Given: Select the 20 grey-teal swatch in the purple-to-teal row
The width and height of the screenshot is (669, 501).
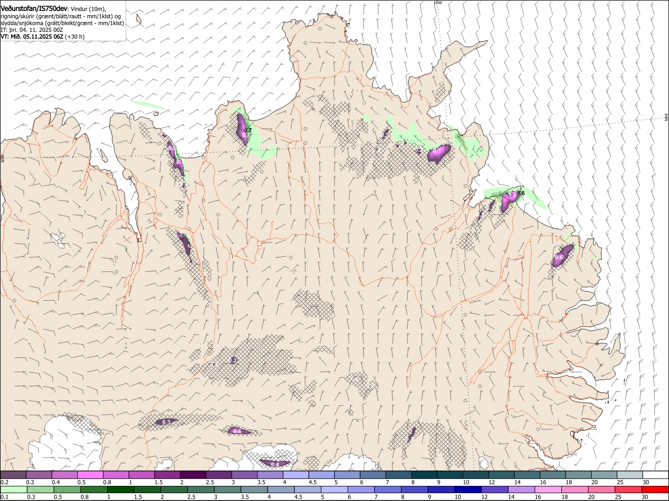Looking at the screenshot, I should click(604, 474).
